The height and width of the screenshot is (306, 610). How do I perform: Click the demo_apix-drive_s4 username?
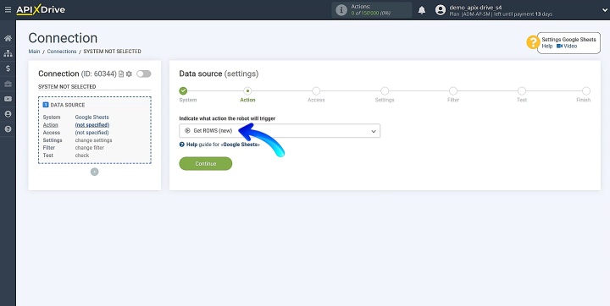pos(475,8)
